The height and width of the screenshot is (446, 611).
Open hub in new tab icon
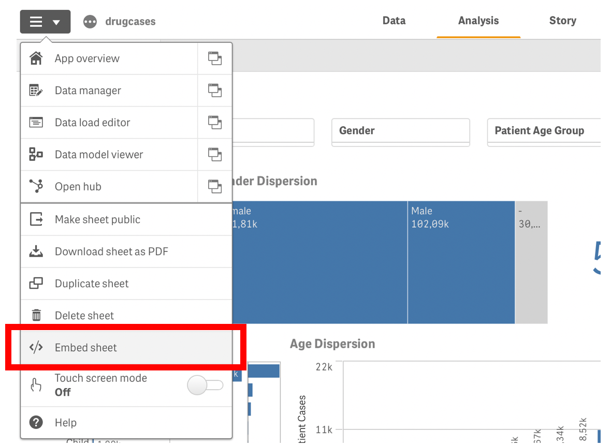pyautogui.click(x=214, y=187)
